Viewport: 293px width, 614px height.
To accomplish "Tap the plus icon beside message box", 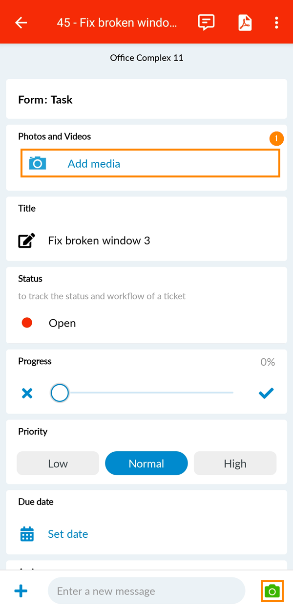I will (x=21, y=592).
